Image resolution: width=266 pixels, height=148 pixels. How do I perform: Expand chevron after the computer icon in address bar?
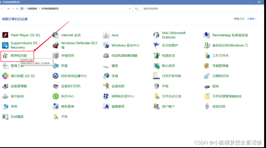pyautogui.click(x=25, y=9)
